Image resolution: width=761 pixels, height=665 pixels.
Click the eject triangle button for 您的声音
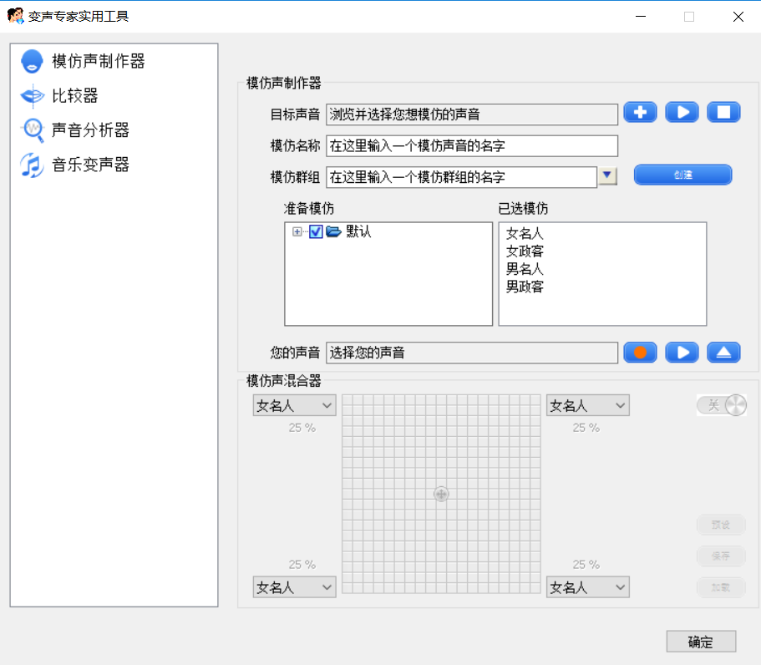click(x=723, y=353)
